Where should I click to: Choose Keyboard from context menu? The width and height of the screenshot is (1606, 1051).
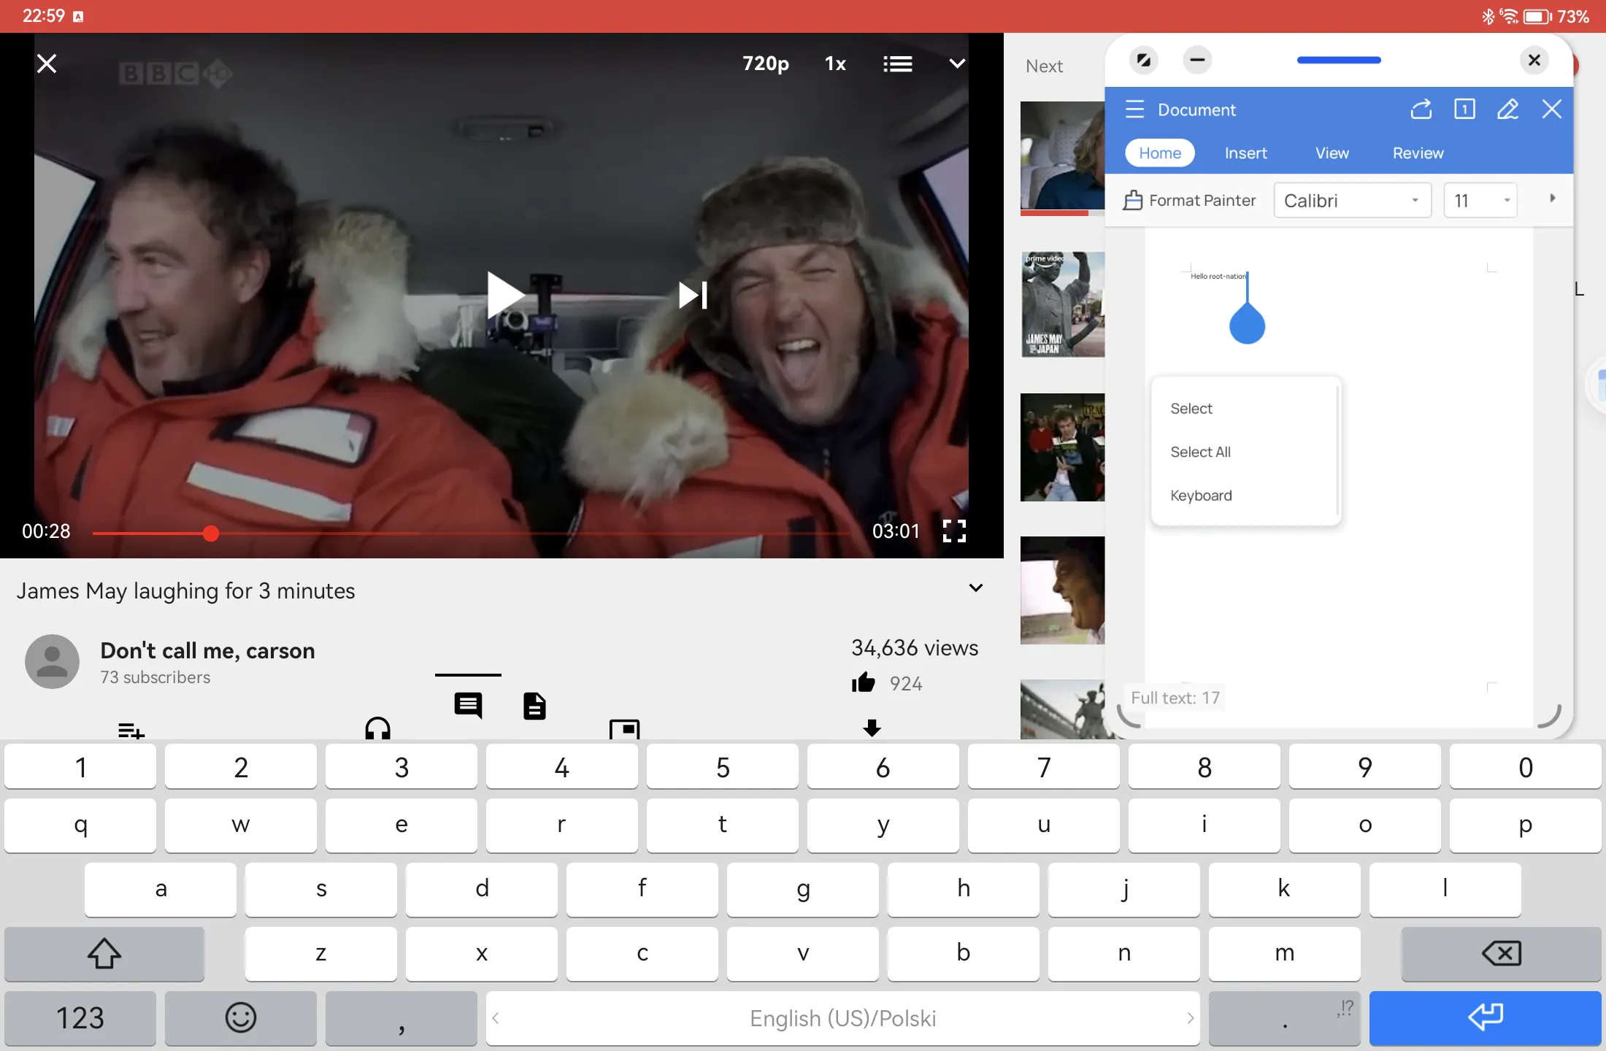pyautogui.click(x=1201, y=496)
